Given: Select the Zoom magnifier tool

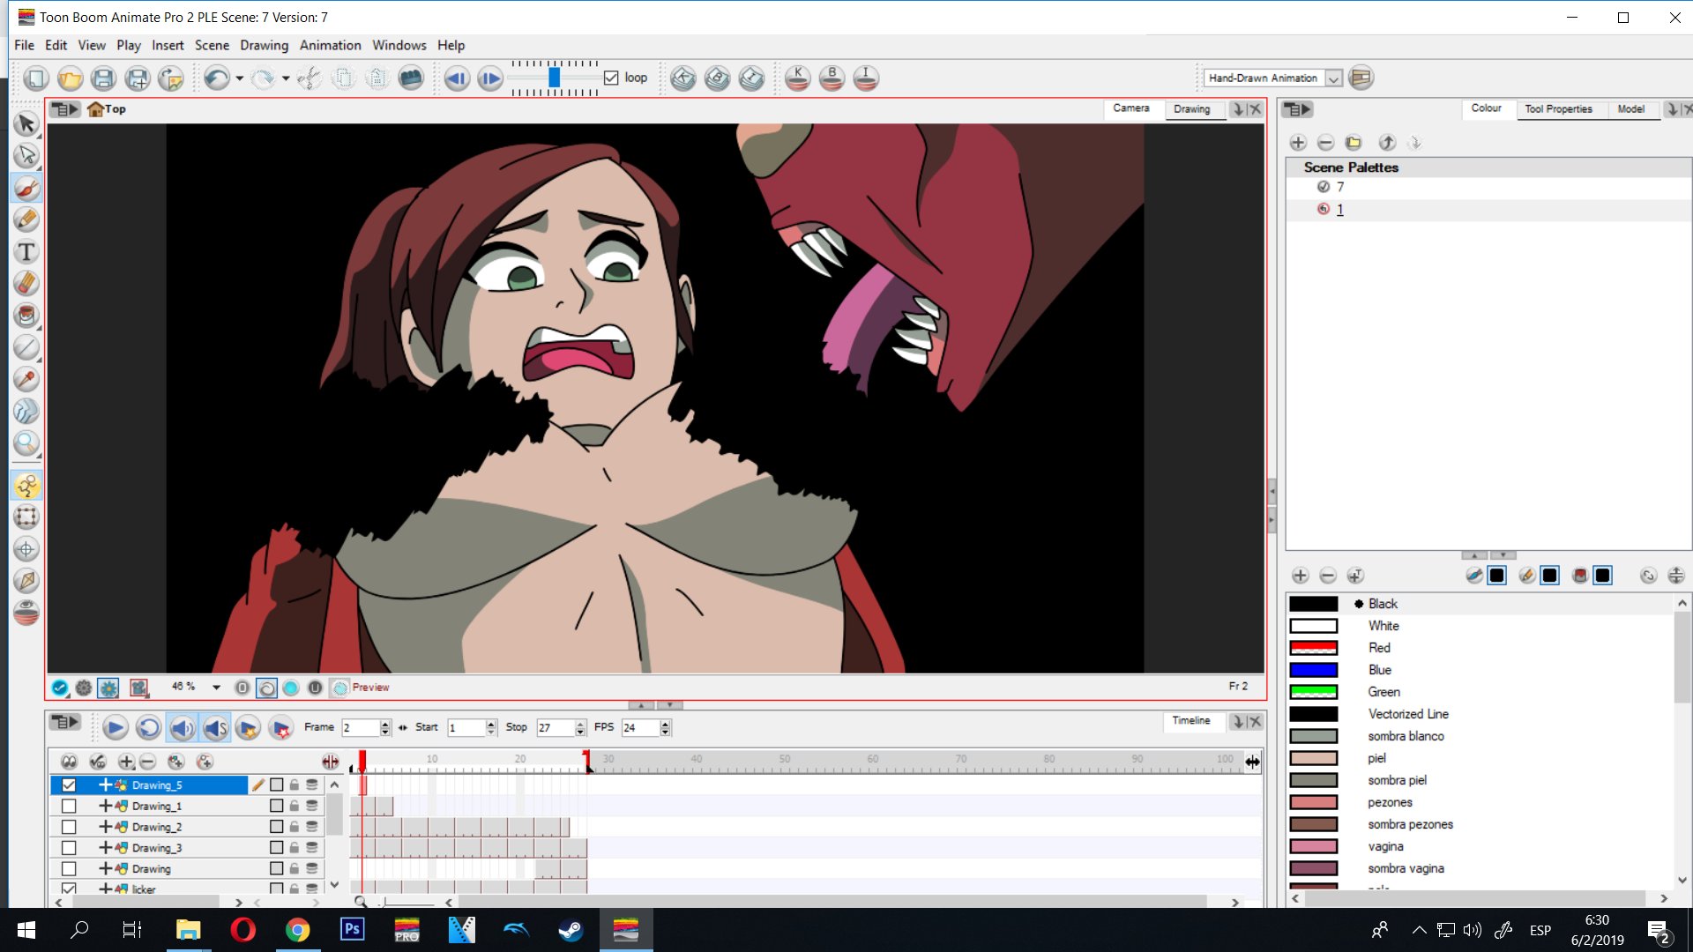Looking at the screenshot, I should [26, 443].
